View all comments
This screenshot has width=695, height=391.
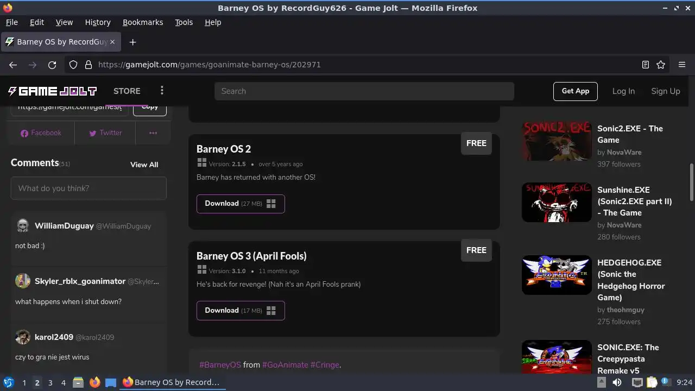[x=144, y=165]
